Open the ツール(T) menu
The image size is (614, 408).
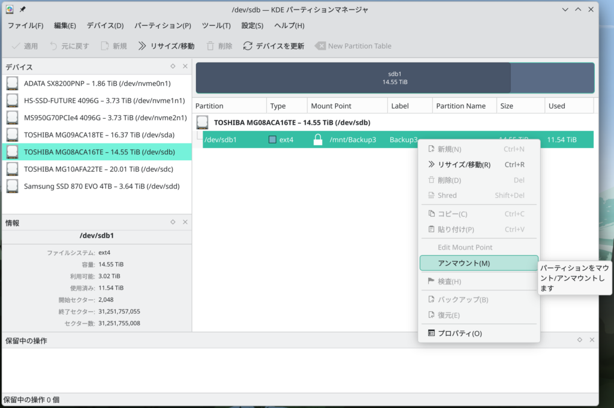tap(216, 26)
